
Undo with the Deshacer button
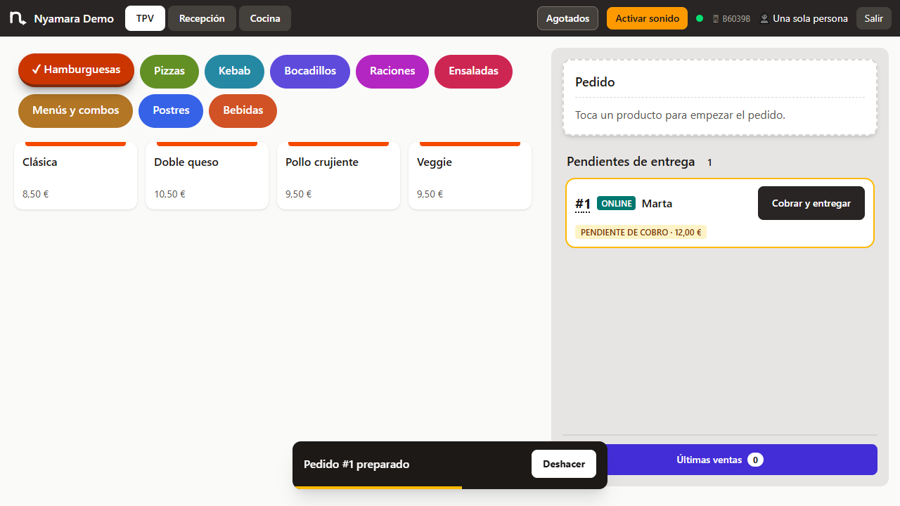coord(564,464)
